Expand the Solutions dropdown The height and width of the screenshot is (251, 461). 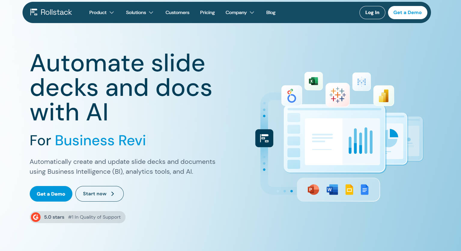140,12
